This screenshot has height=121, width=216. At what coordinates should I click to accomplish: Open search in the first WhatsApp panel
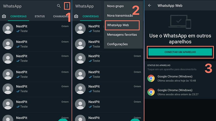coord(59,6)
